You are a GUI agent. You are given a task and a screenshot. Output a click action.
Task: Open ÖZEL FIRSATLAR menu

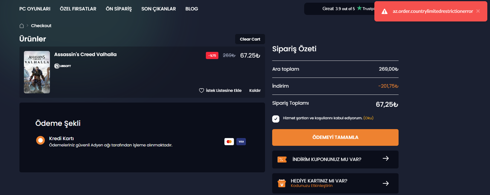click(x=78, y=9)
